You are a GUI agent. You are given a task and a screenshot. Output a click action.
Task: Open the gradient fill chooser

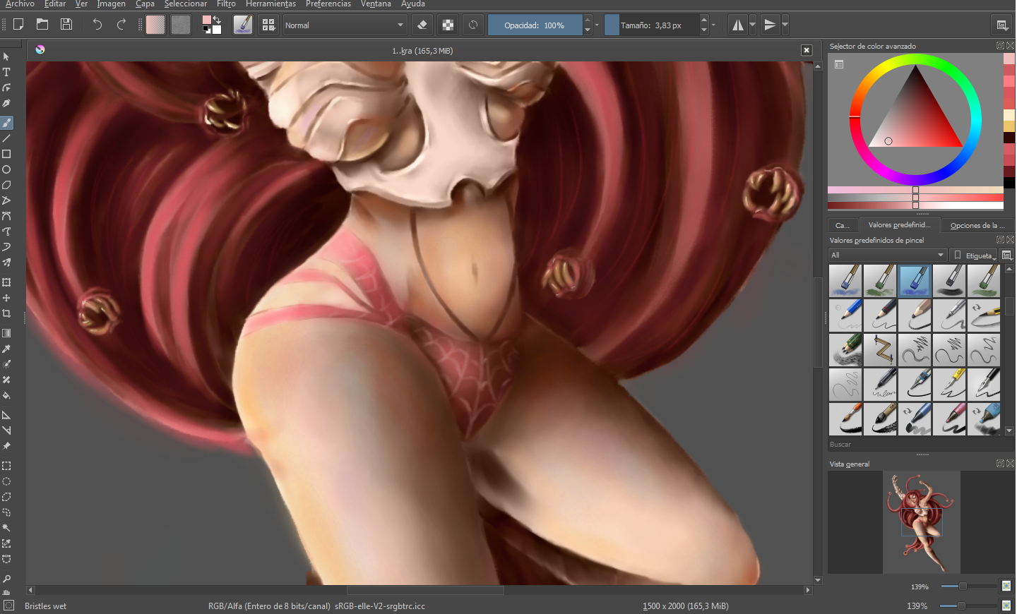[155, 25]
